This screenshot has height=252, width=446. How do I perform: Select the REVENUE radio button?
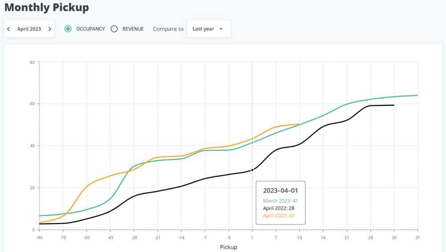pyautogui.click(x=114, y=29)
